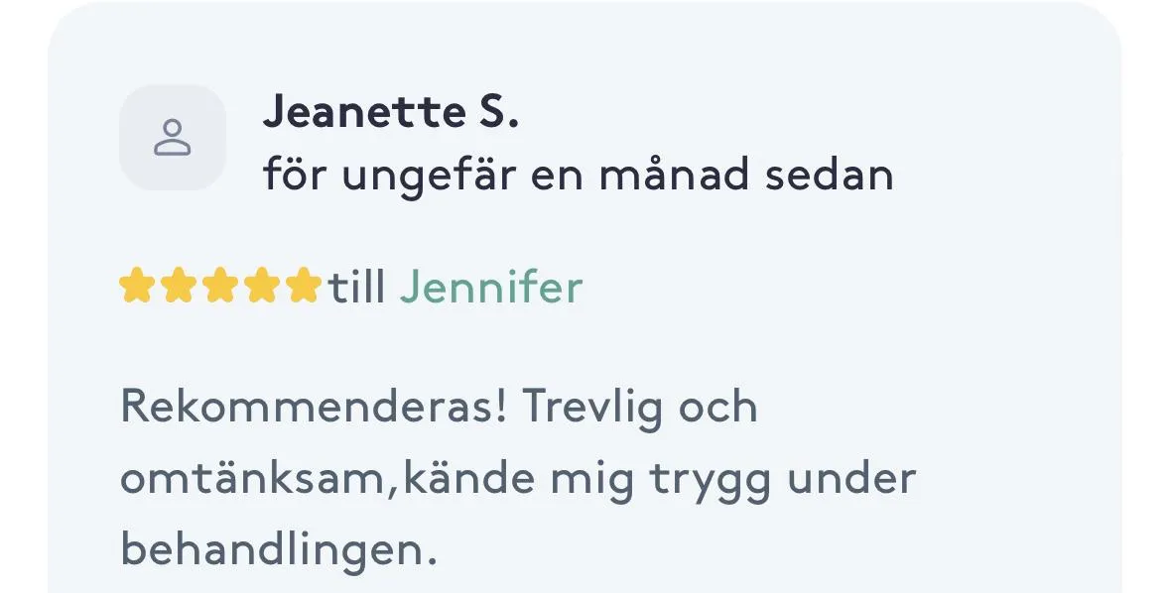Select the second yellow rating star

179,287
